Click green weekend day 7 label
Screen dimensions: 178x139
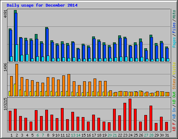(x=43, y=135)
